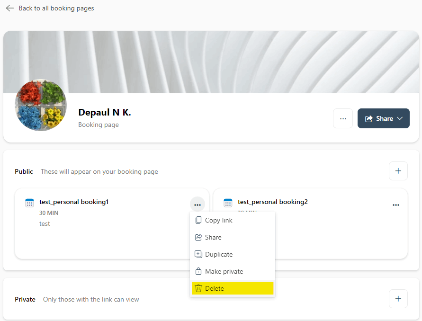Click the Duplicate icon in the context menu
The image size is (422, 321).
coord(198,254)
